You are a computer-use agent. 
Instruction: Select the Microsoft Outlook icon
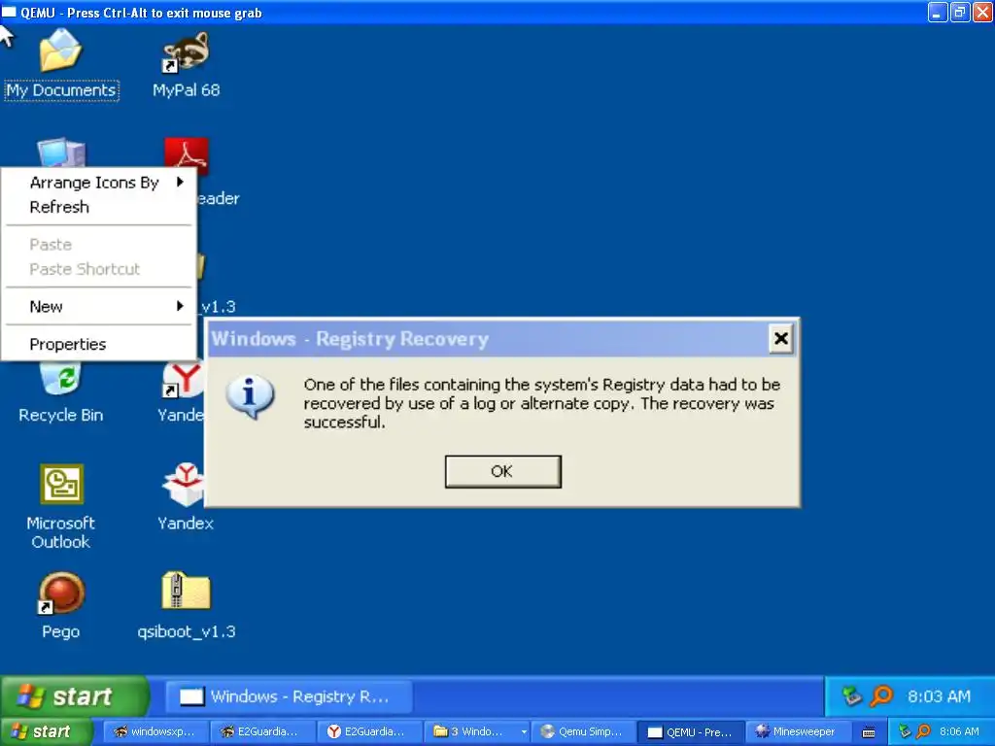click(x=61, y=485)
